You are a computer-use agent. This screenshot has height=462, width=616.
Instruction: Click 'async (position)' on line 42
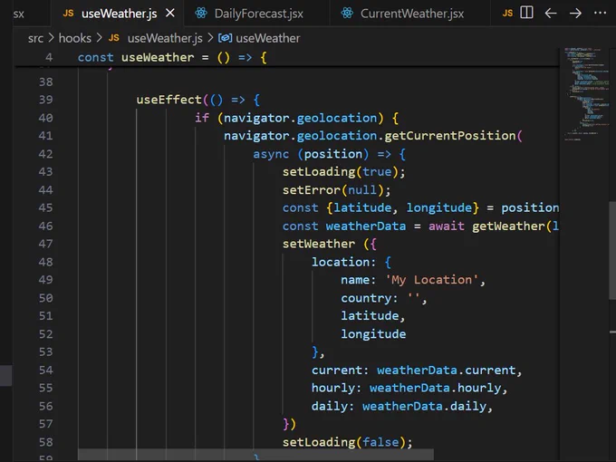pyautogui.click(x=311, y=154)
